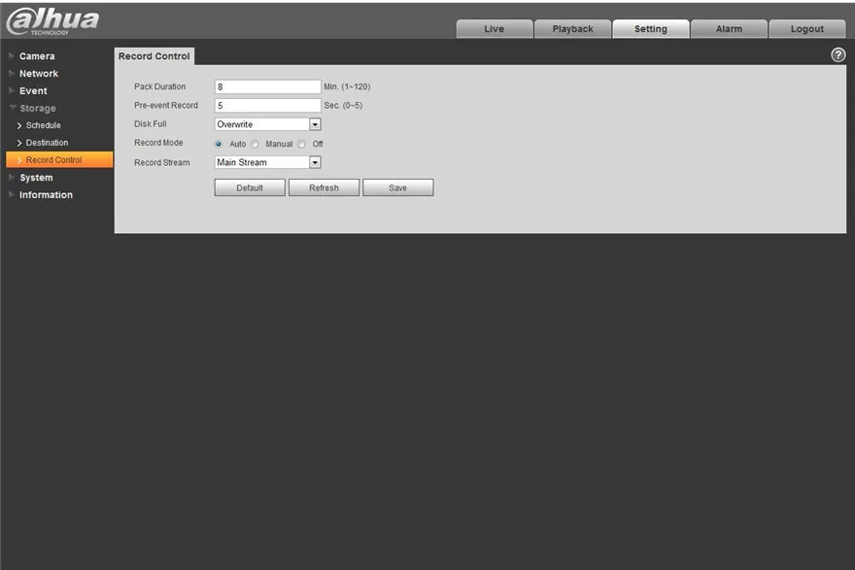Select the Manual record mode radio button
This screenshot has height=570, width=855.
pos(255,144)
